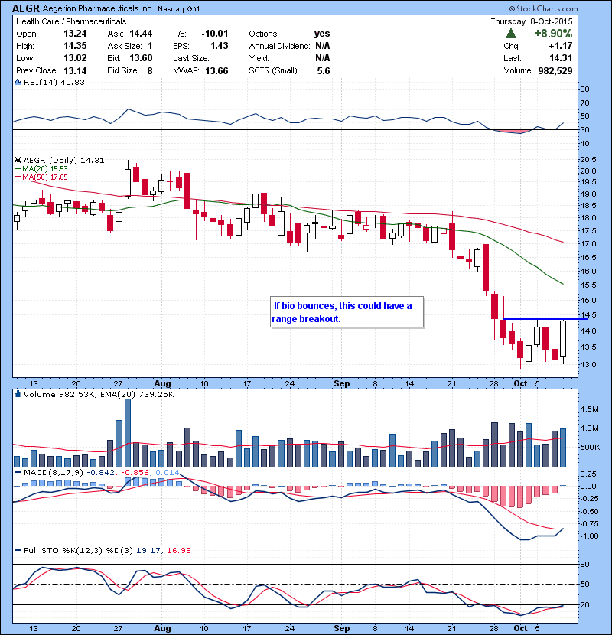Image resolution: width=612 pixels, height=635 pixels.
Task: Click the blue range breakout annotation text box
Action: click(x=347, y=312)
